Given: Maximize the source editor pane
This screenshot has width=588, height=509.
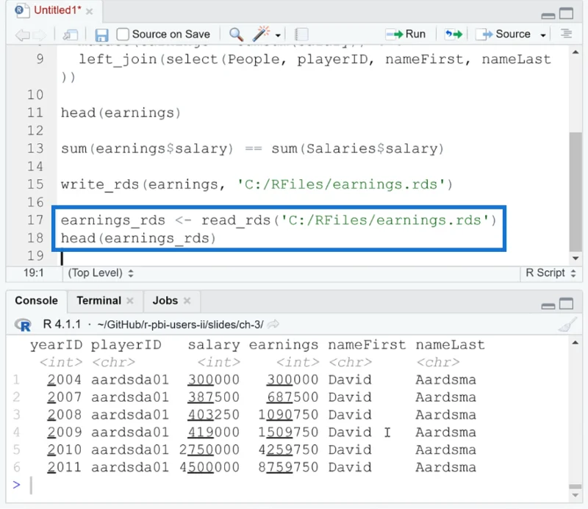Looking at the screenshot, I should [x=566, y=13].
